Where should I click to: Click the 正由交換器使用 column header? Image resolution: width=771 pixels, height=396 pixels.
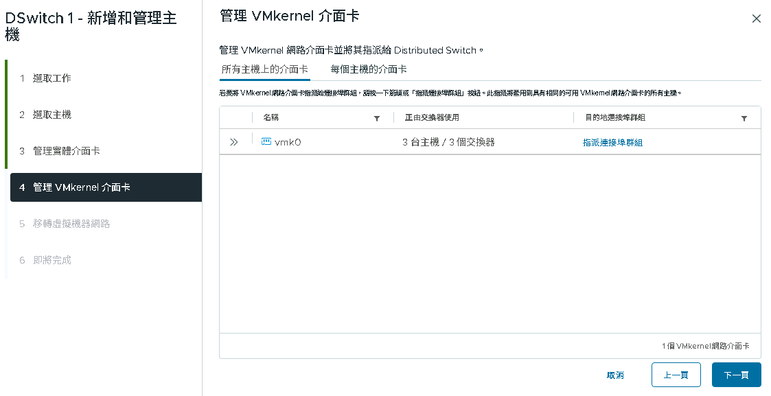(x=432, y=117)
